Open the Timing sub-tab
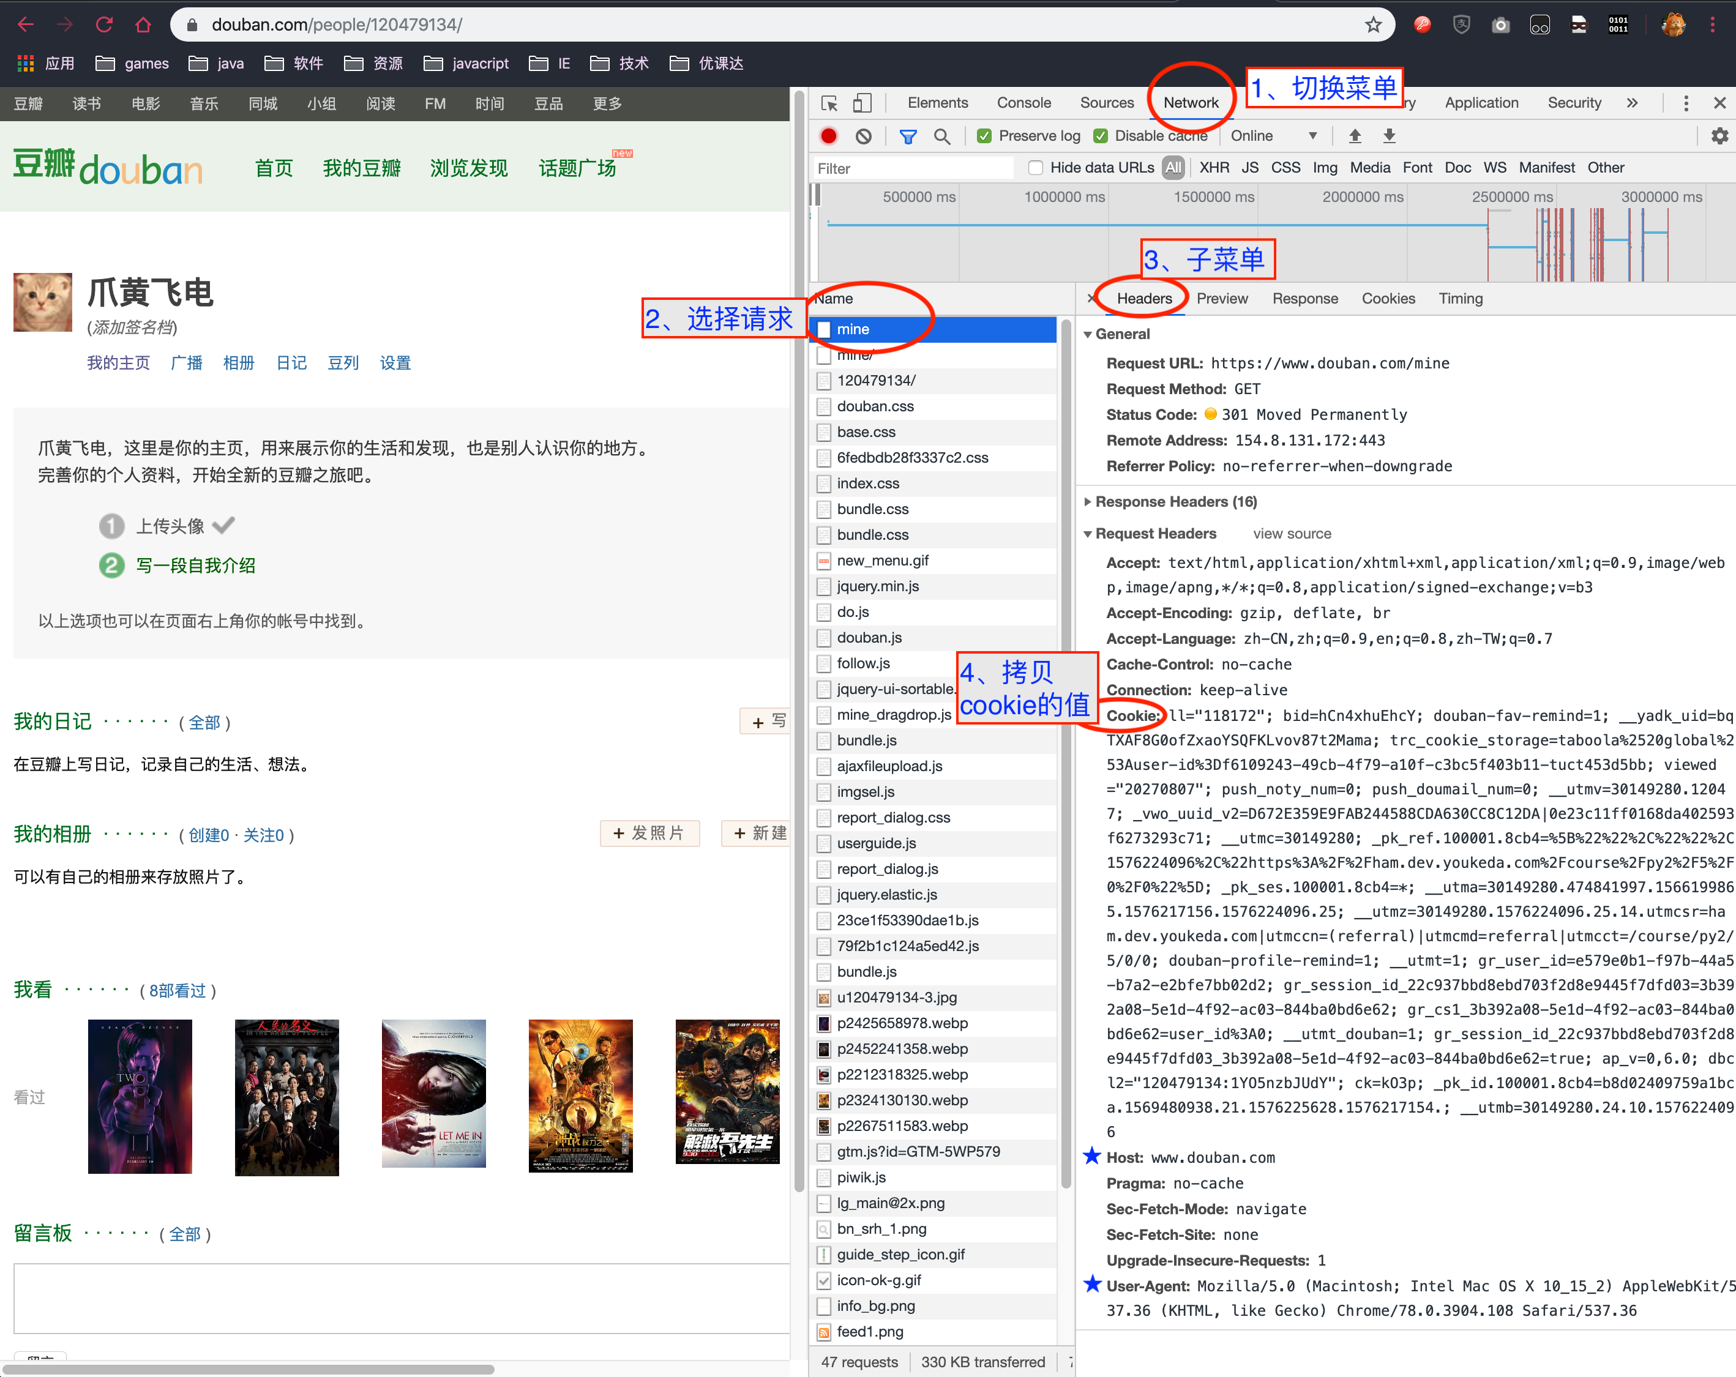Viewport: 1736px width, 1377px height. pos(1460,299)
